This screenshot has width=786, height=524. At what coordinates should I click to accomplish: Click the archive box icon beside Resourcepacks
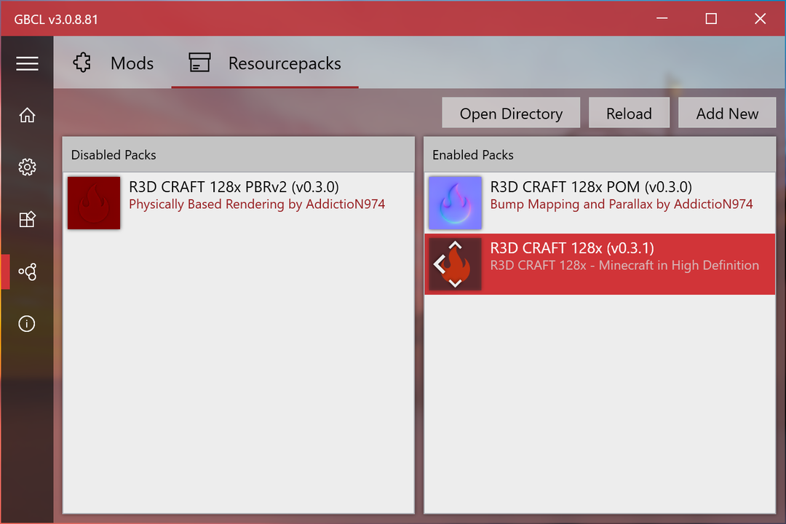pos(199,63)
